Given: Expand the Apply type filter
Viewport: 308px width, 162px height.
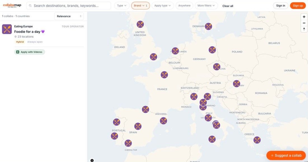Looking at the screenshot, I should pos(163,6).
